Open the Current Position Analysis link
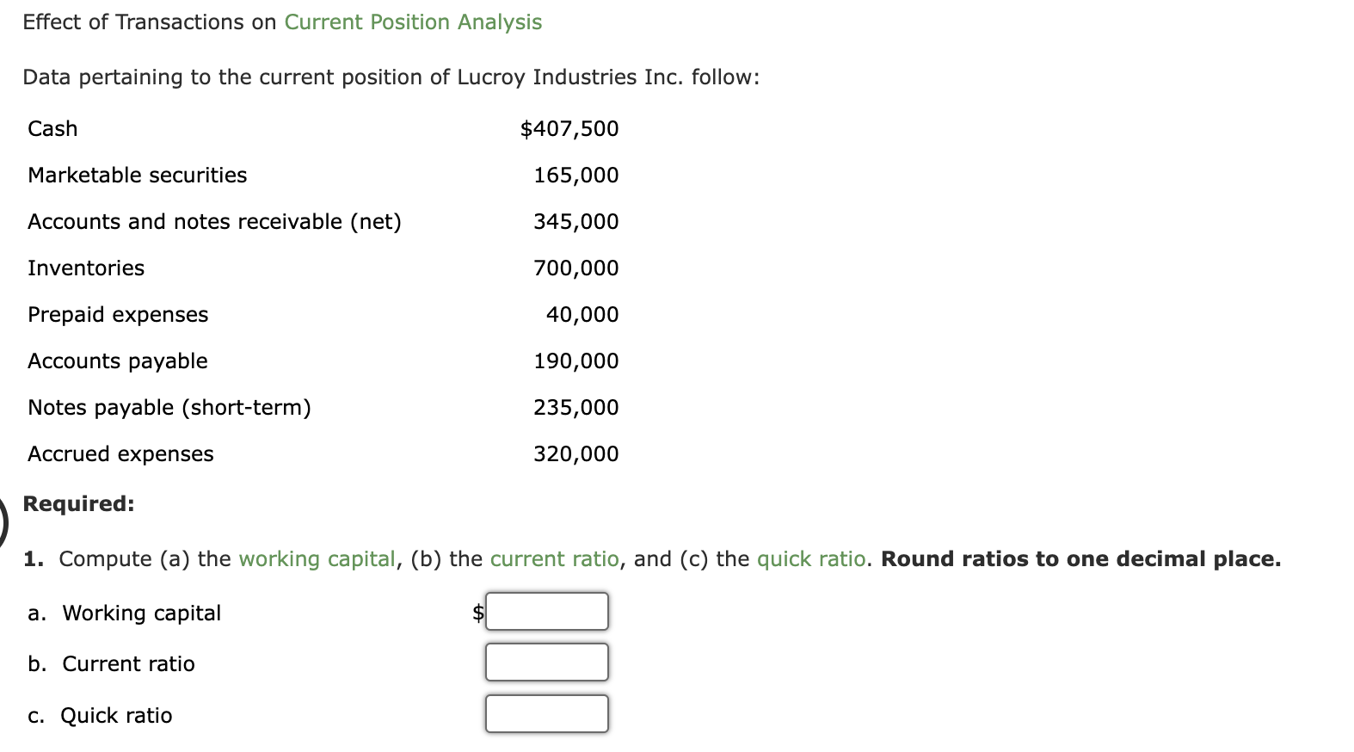 click(x=412, y=22)
